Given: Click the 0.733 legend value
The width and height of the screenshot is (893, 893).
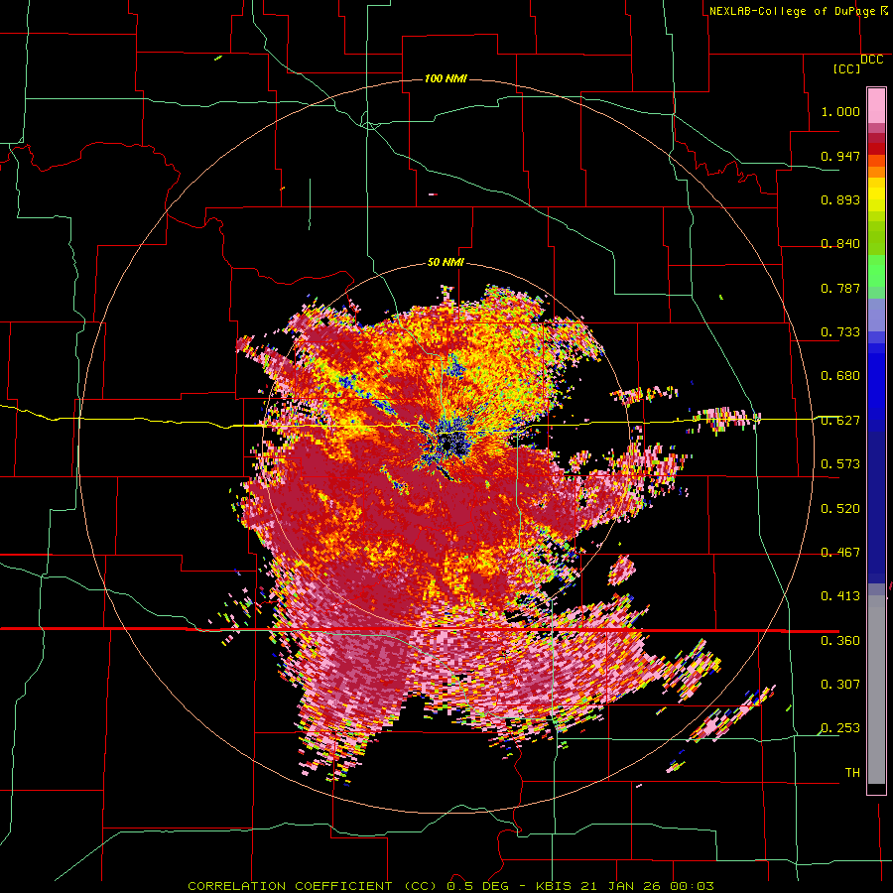Looking at the screenshot, I should pos(840,331).
